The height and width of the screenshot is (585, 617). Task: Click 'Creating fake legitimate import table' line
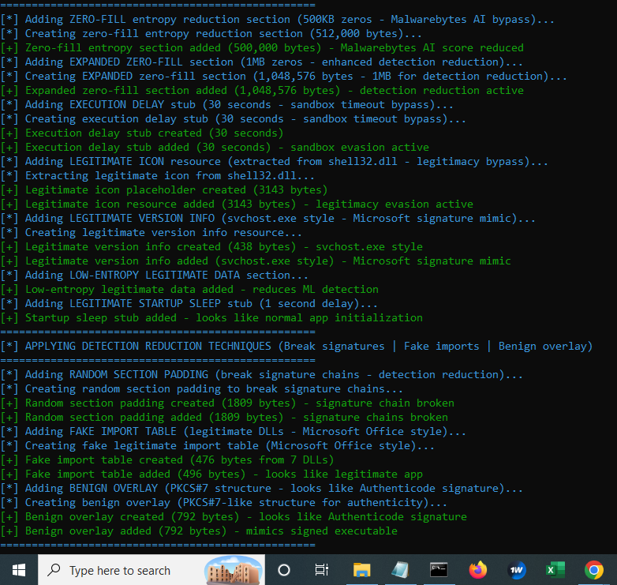click(217, 445)
